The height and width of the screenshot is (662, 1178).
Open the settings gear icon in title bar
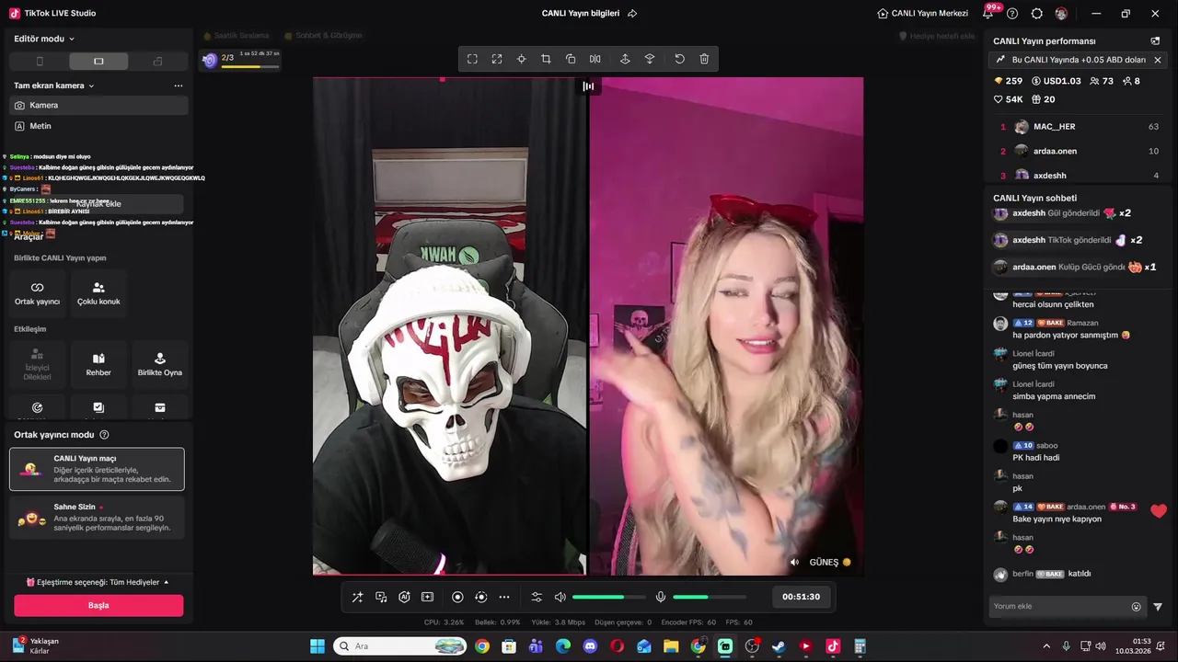point(1037,14)
